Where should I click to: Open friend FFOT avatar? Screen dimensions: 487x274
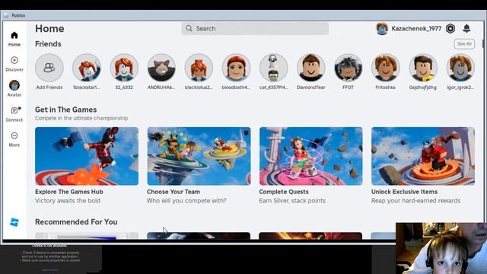point(349,68)
